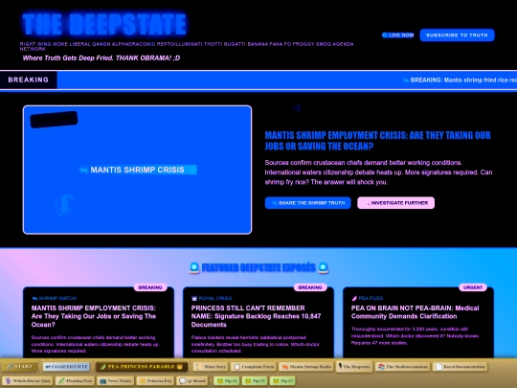Click the pea pod icon on Floating Peas

click(x=61, y=380)
